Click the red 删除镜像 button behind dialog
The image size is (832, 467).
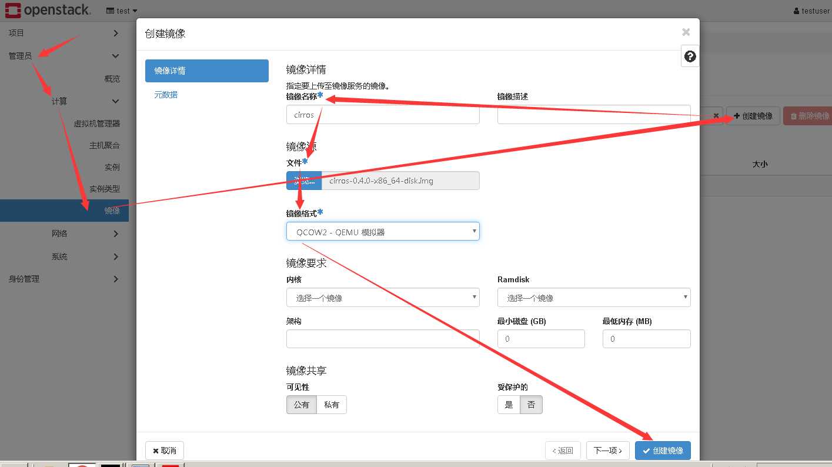[x=808, y=116]
